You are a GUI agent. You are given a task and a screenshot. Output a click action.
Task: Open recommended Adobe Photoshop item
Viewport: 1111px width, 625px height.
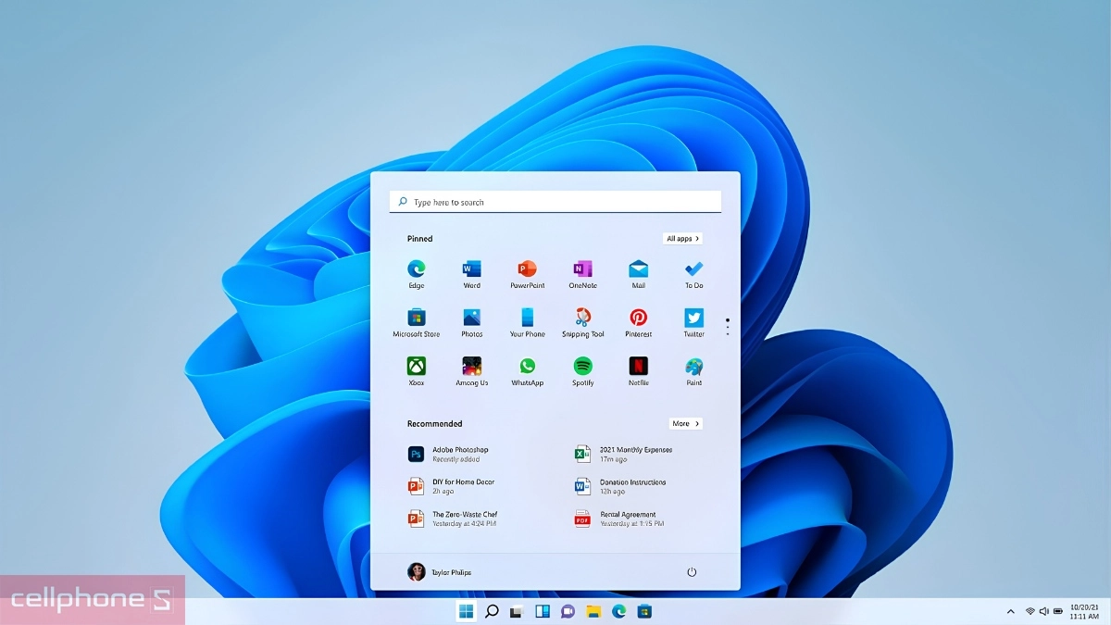[x=450, y=454]
